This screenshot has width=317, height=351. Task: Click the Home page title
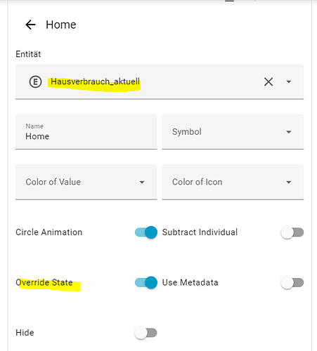61,25
